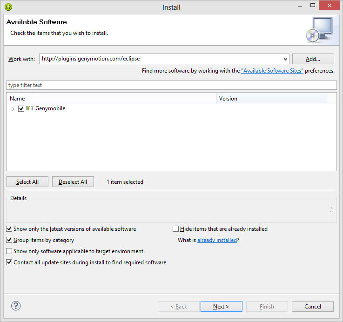
Task: Select the Genymobile row label
Action: pyautogui.click(x=50, y=108)
